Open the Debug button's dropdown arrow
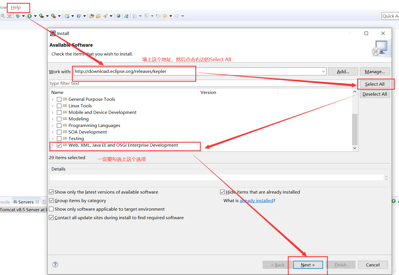 pos(23,16)
